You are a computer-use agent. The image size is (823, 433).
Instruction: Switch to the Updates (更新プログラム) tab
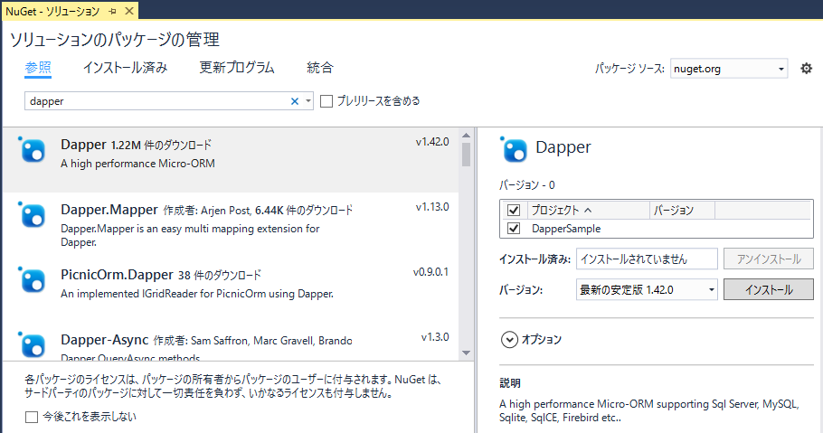point(237,67)
